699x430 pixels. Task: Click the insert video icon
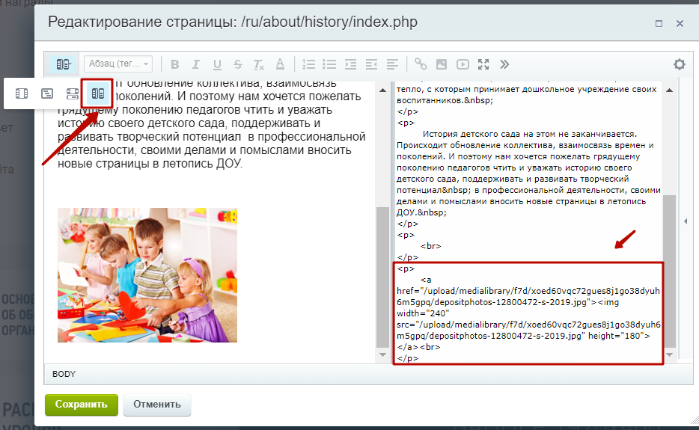463,64
